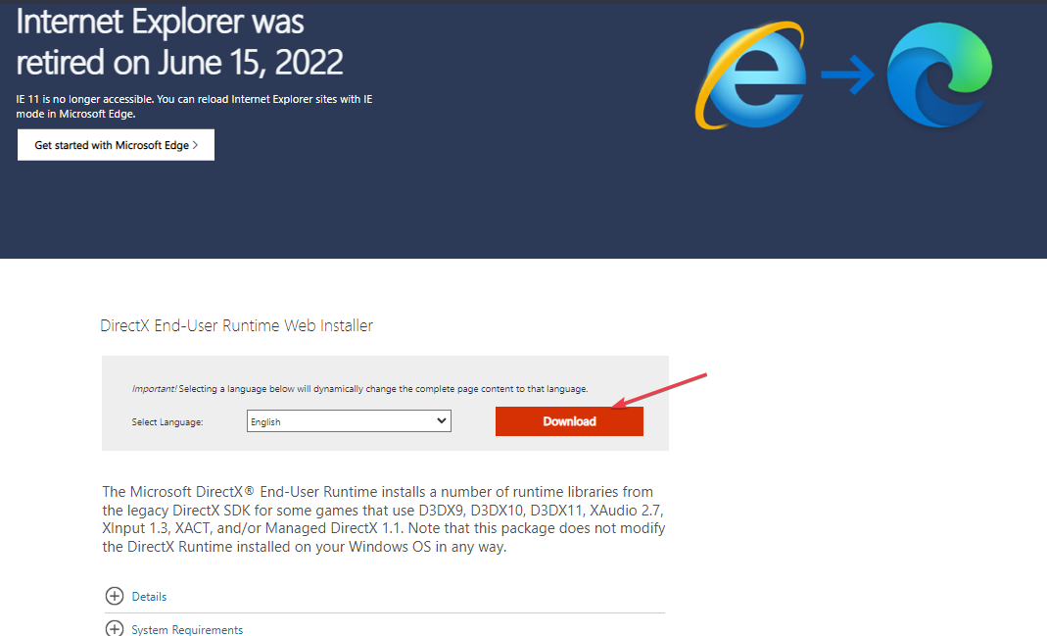The image size is (1047, 636).
Task: Click the Microsoft Edge logo
Action: point(939,74)
